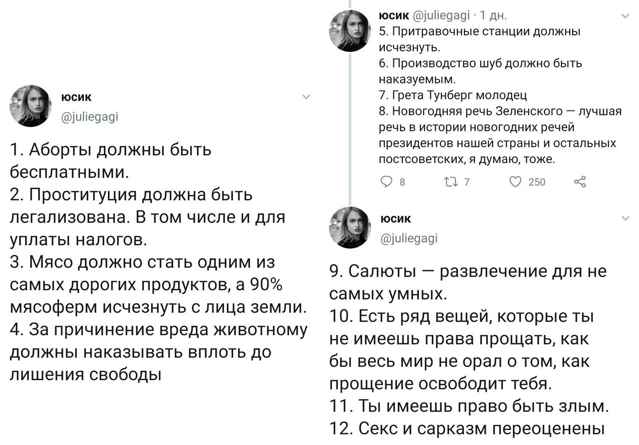Image resolution: width=639 pixels, height=445 pixels.
Task: Click @juliegagi handle above the 'Аборты' tweet
Action: [x=89, y=117]
